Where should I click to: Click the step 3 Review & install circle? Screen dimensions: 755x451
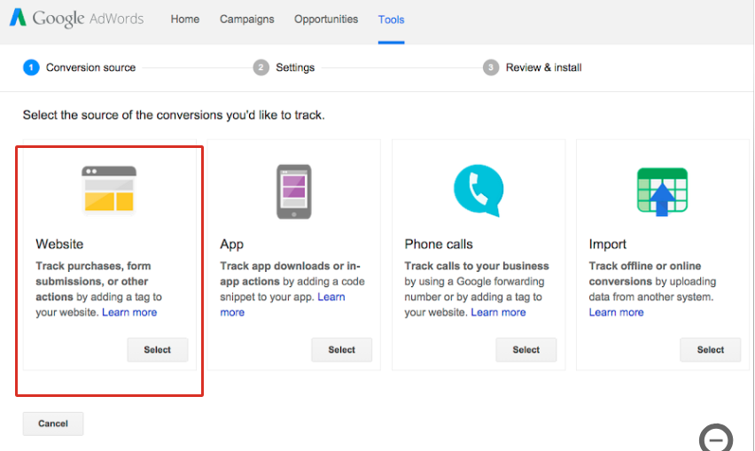[x=491, y=67]
